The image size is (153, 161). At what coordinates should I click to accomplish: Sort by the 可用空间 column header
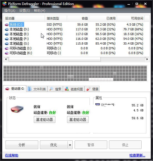[131, 18]
